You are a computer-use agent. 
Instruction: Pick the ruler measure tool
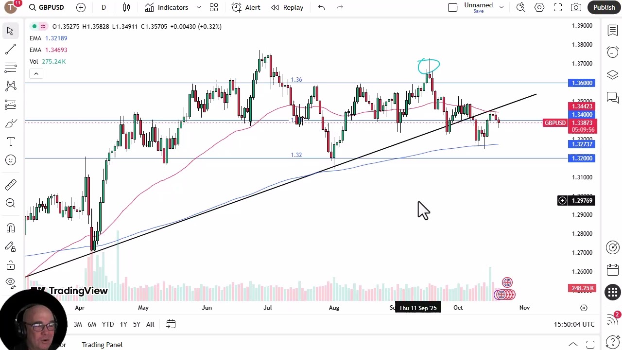pyautogui.click(x=10, y=185)
